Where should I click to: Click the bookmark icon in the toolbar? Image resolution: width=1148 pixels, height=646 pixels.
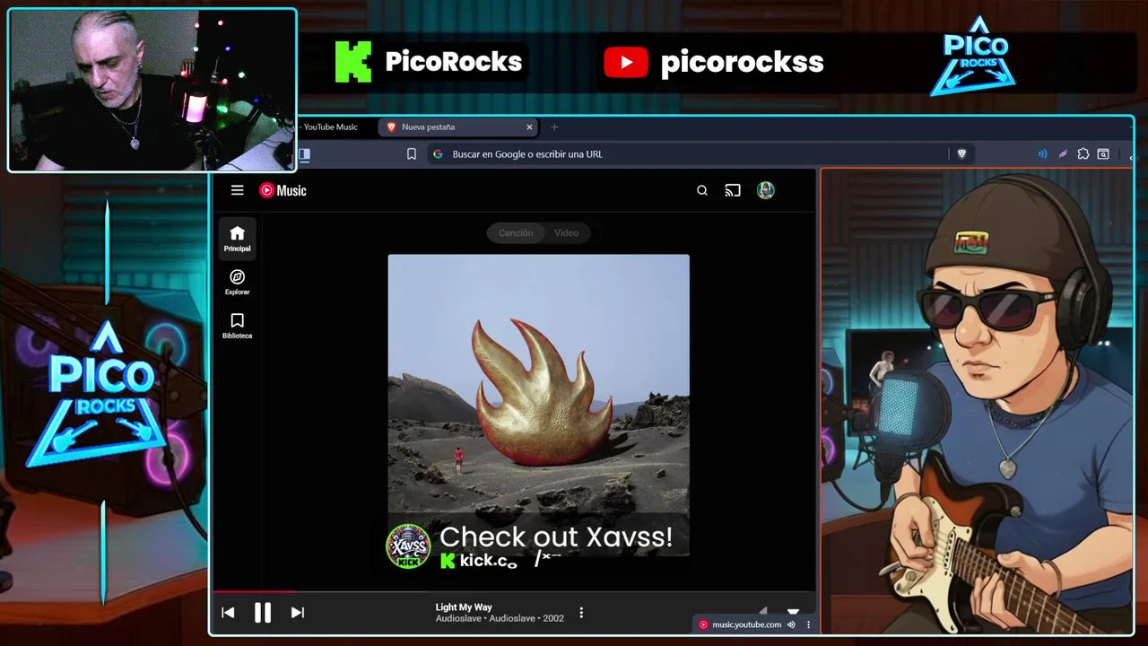click(412, 154)
